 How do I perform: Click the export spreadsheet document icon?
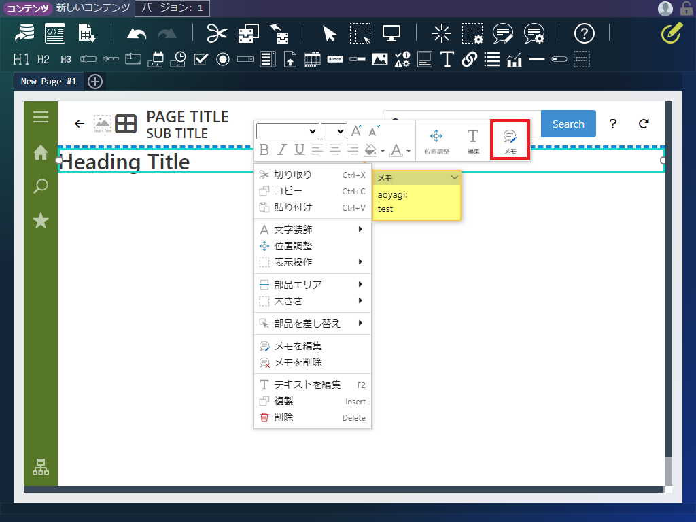pos(86,33)
